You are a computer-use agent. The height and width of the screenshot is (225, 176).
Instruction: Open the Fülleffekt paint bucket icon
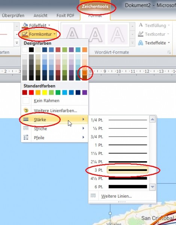(25, 25)
